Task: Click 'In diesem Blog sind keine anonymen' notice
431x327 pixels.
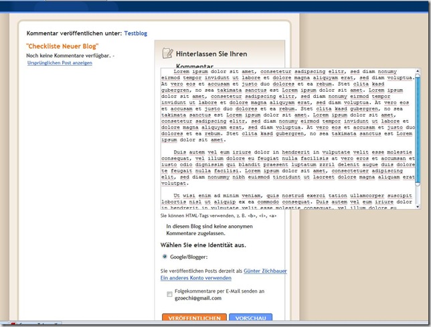Action: click(x=209, y=226)
